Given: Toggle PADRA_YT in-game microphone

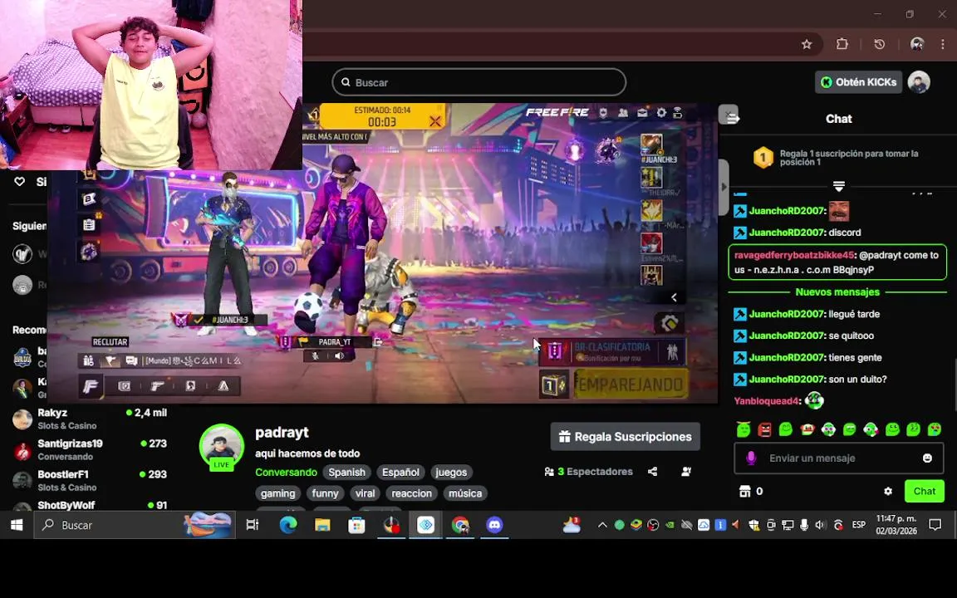Looking at the screenshot, I should pyautogui.click(x=316, y=355).
